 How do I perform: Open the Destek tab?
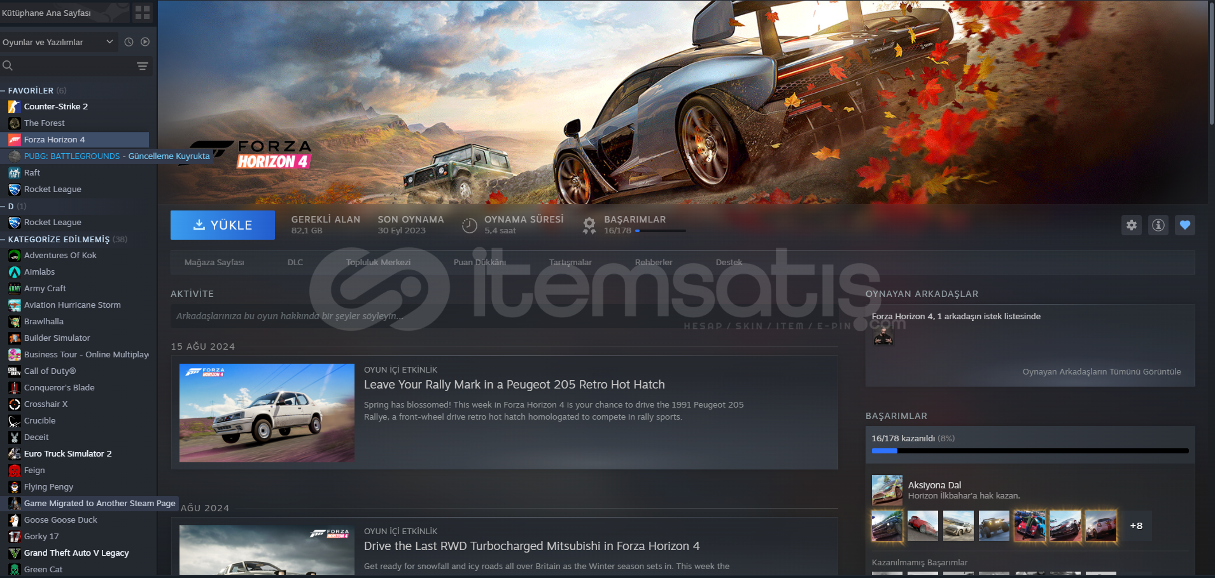729,263
